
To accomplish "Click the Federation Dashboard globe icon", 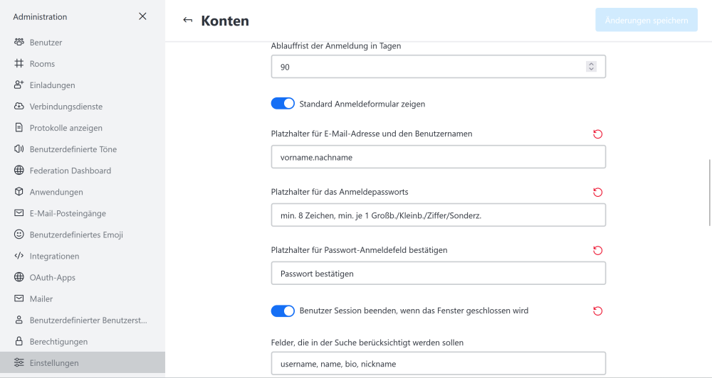I will [19, 170].
